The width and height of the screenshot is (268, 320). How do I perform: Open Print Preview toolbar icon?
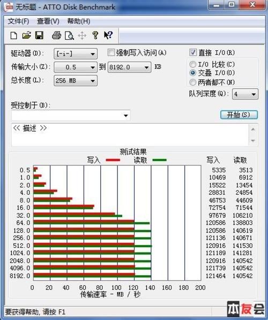coord(69,35)
